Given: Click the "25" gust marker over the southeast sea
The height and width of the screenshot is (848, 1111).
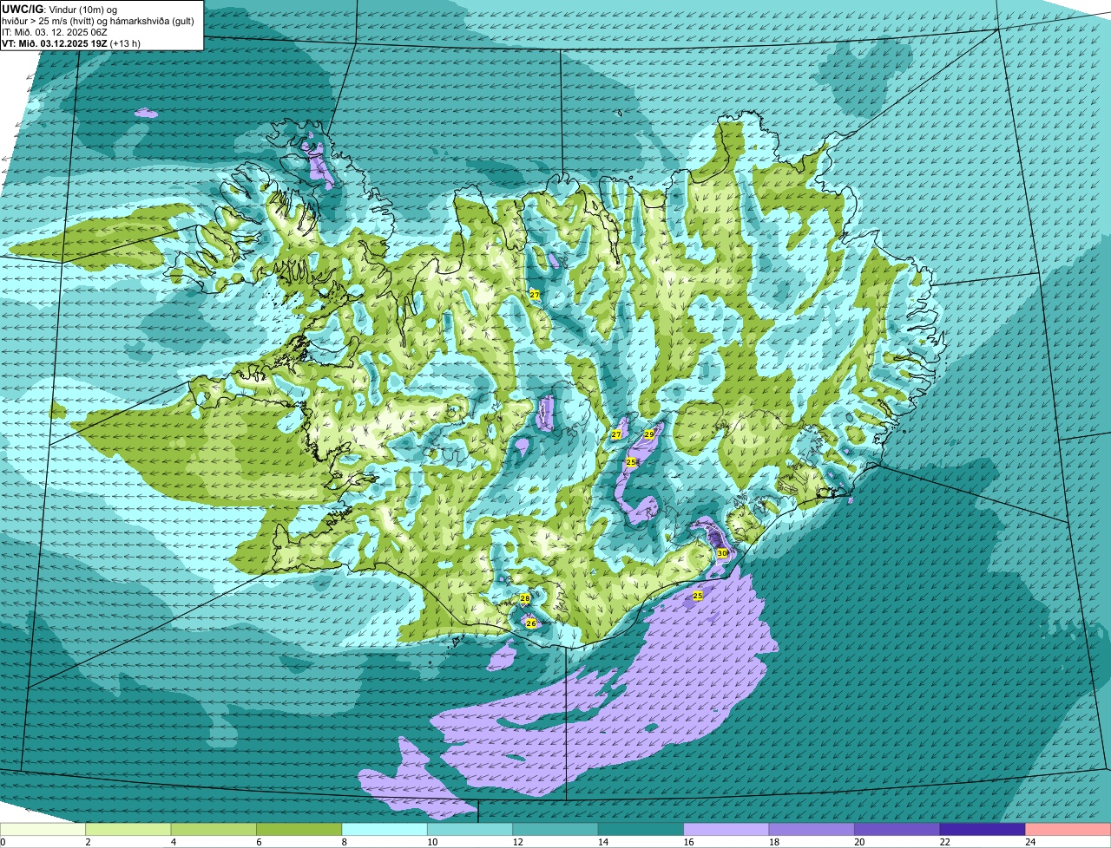Looking at the screenshot, I should (698, 596).
